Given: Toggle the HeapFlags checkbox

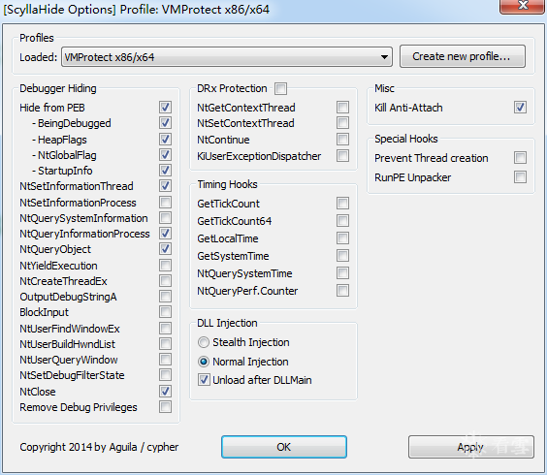Looking at the screenshot, I should click(165, 140).
